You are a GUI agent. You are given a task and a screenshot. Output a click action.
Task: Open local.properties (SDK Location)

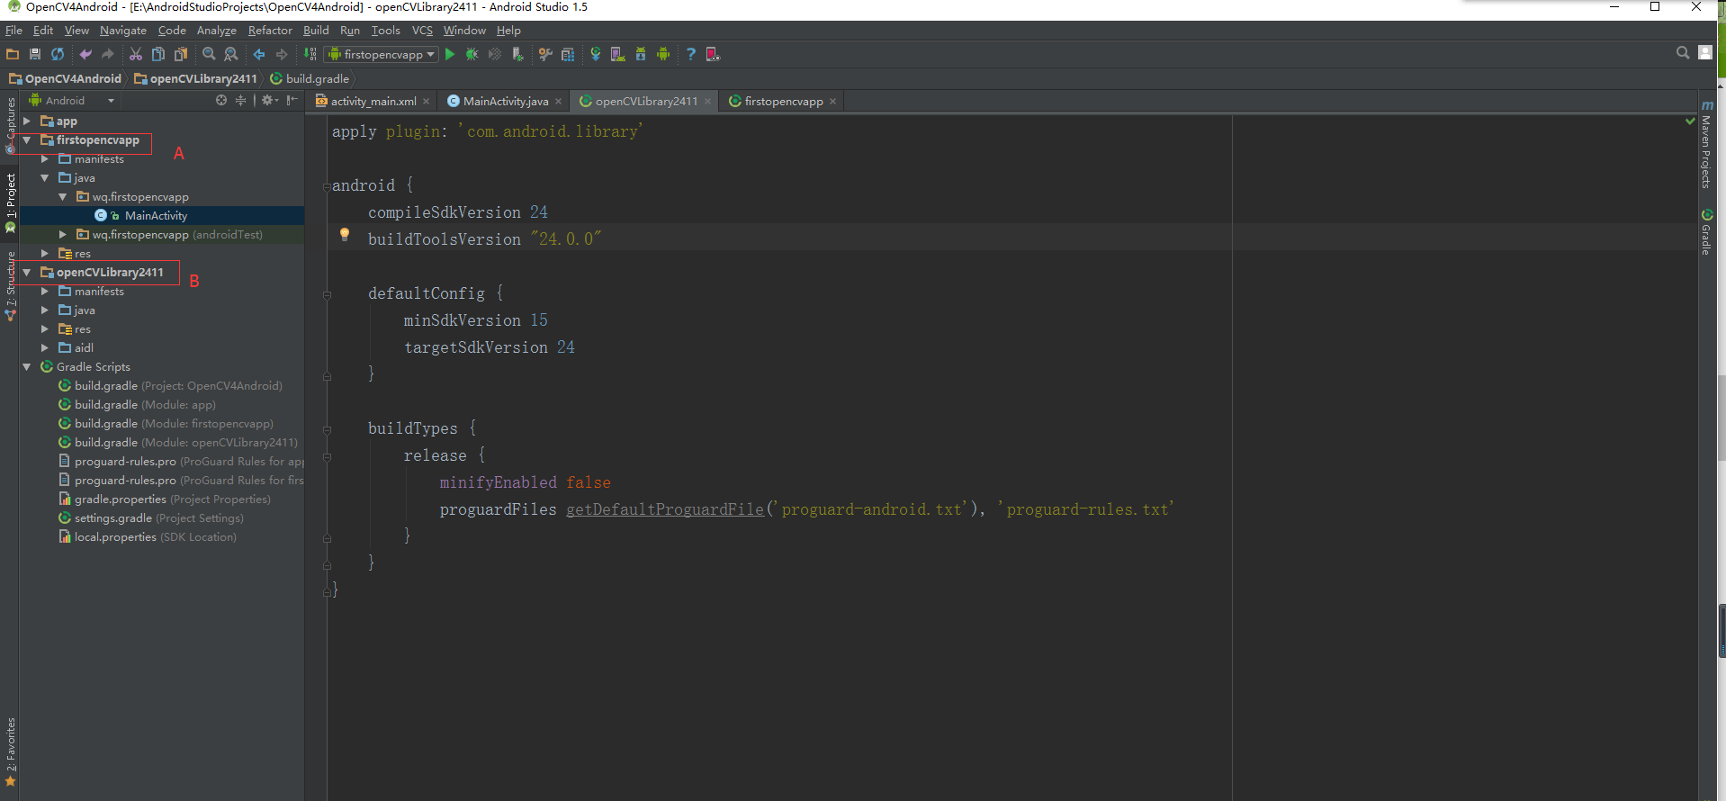[155, 536]
